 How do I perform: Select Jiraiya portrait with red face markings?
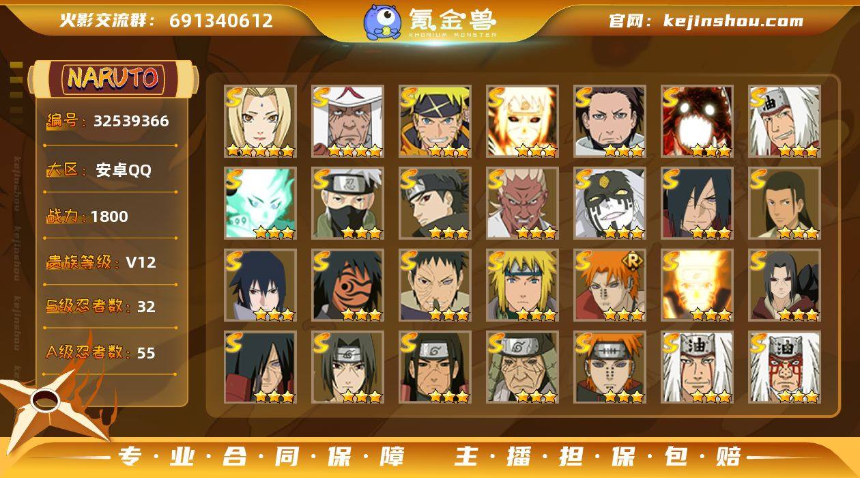tap(784, 367)
